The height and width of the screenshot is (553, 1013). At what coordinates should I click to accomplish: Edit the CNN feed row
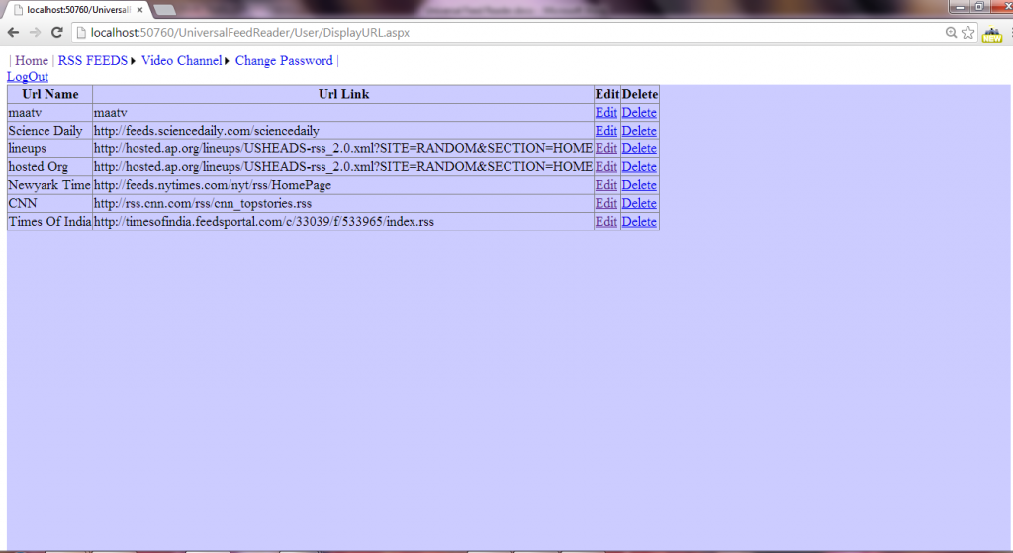tap(606, 203)
